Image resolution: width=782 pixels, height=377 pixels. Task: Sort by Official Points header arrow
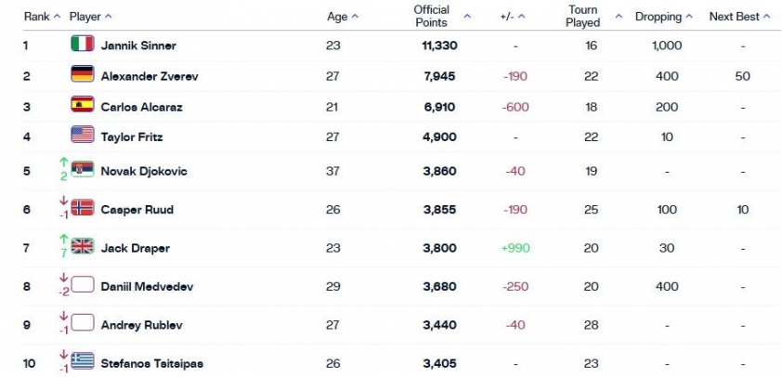467,17
